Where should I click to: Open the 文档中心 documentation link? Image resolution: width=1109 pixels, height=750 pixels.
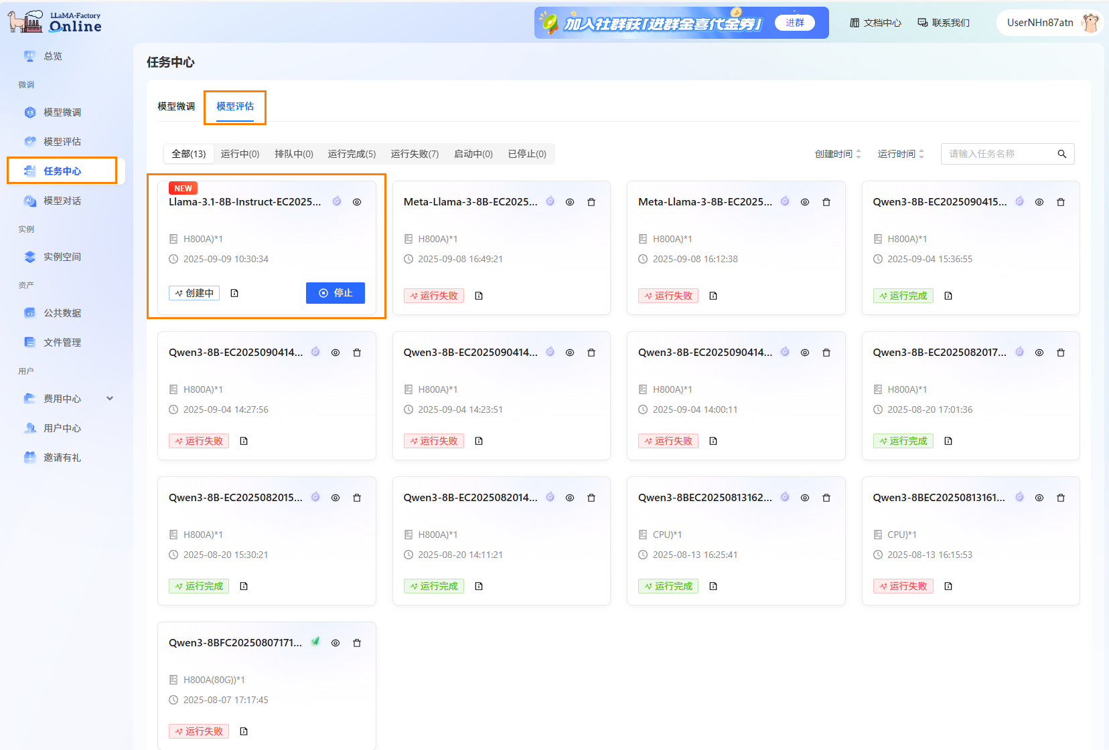pos(875,23)
